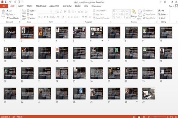Screen dimensions: 178x118
Task: Open the Arrange tool
Action: tap(134, 14)
